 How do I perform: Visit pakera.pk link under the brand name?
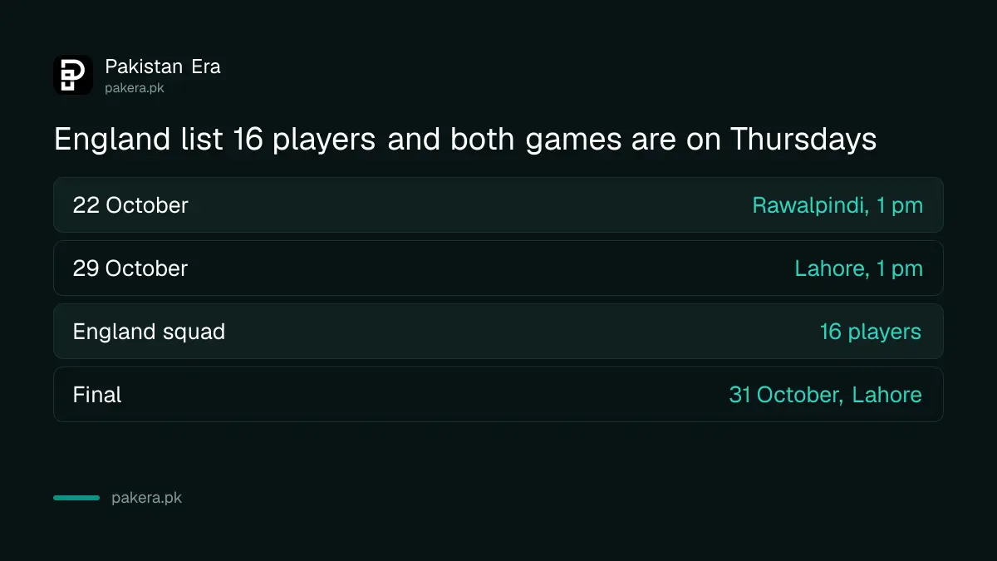point(135,87)
